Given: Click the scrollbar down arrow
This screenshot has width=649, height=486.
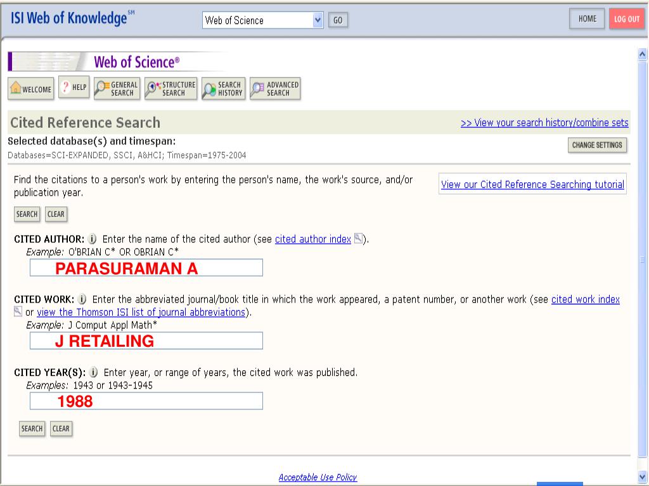Looking at the screenshot, I should 642,476.
